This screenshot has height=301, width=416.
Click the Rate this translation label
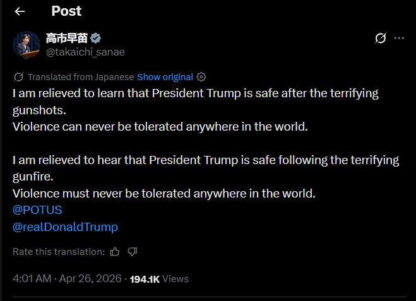[59, 252]
